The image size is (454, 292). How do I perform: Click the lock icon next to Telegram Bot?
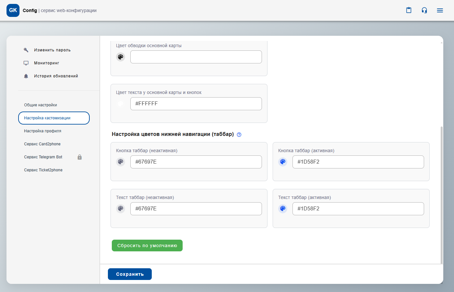(80, 157)
